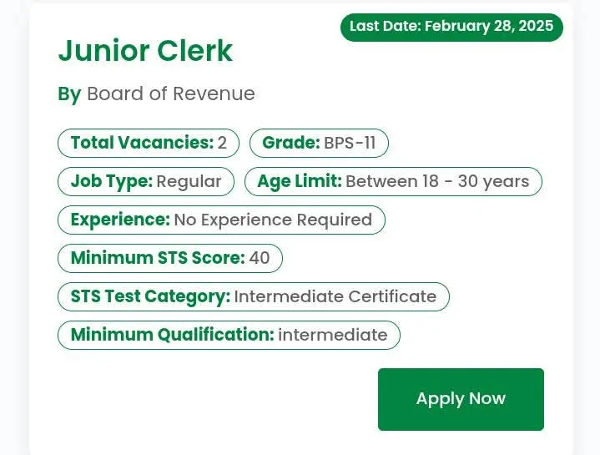This screenshot has height=455, width=600.
Task: Select the Grade BPS-11 badge
Action: point(319,143)
